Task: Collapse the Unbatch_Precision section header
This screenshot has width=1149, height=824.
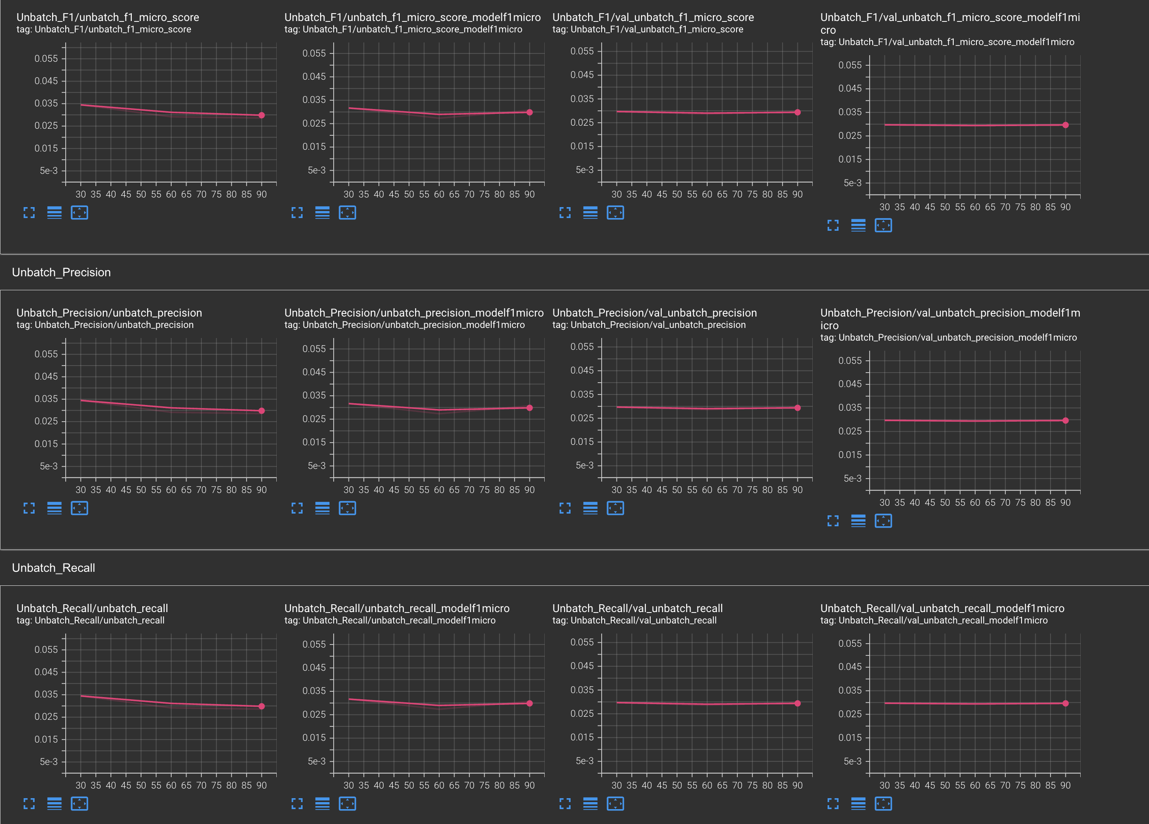Action: coord(574,272)
